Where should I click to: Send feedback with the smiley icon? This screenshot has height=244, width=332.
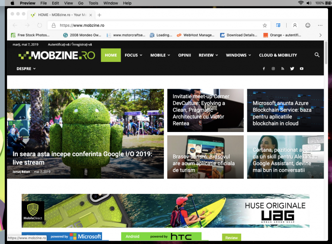click(x=308, y=26)
